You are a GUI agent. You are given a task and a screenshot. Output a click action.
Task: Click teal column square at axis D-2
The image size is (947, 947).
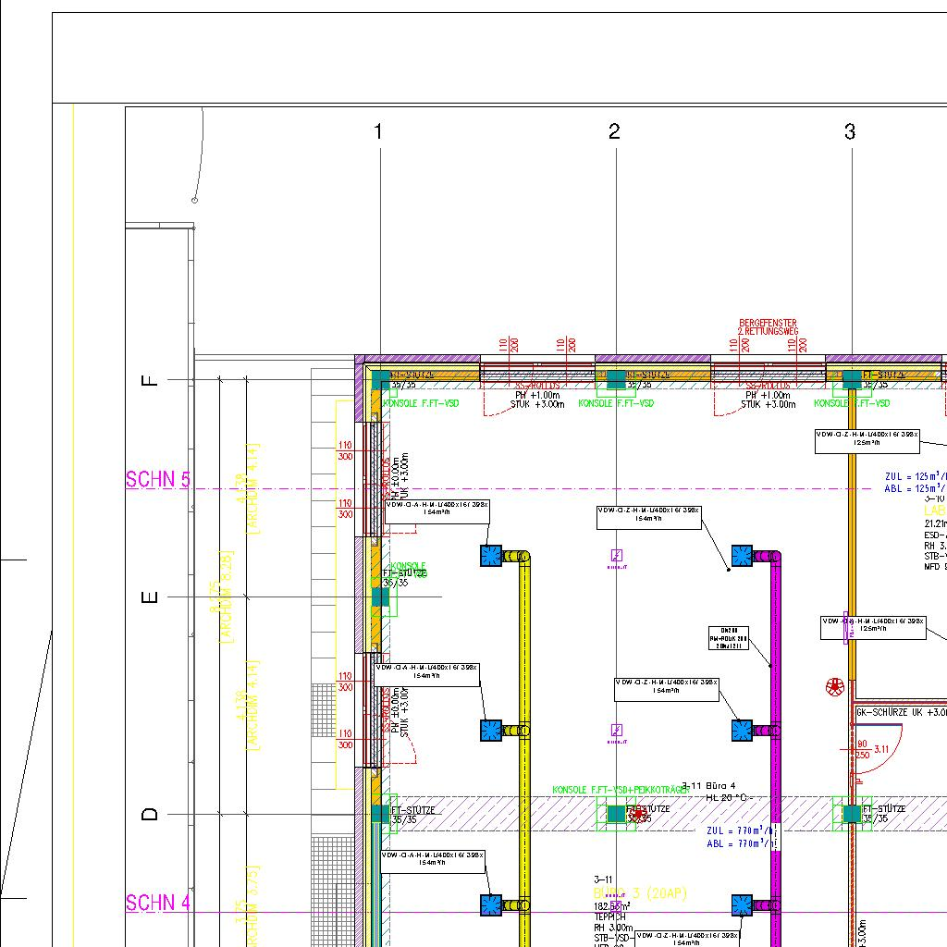coord(616,814)
